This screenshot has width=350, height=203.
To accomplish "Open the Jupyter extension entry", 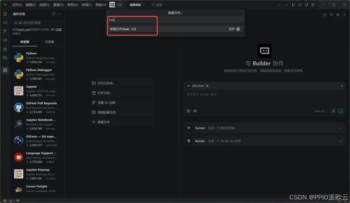I will (x=37, y=91).
